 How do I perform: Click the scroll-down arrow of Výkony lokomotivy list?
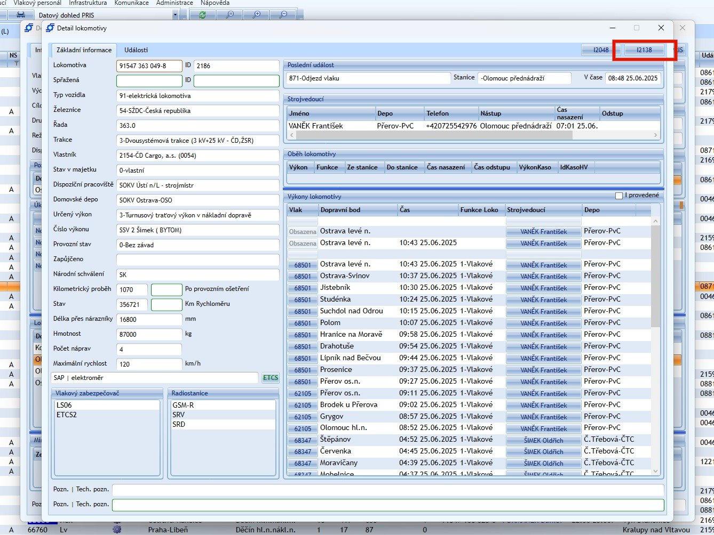click(x=655, y=472)
